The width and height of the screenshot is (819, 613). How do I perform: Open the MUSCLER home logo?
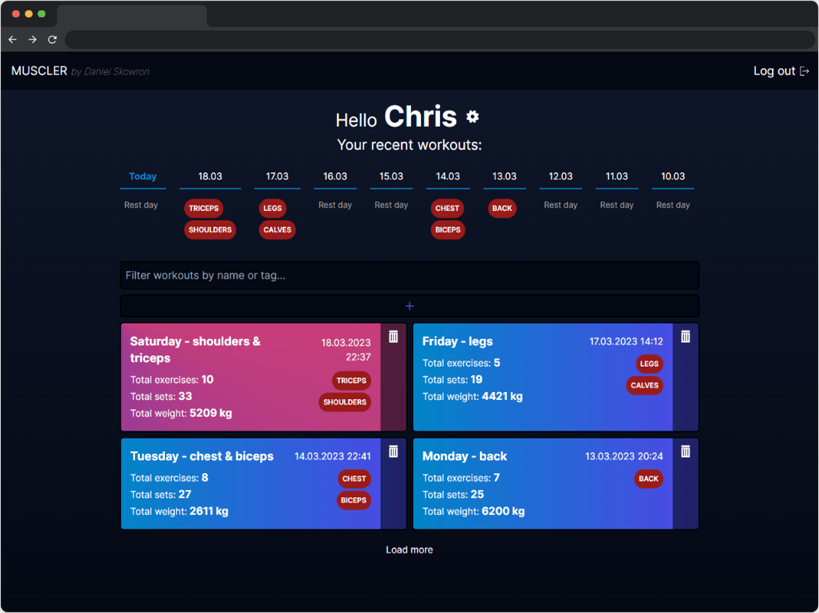[39, 71]
